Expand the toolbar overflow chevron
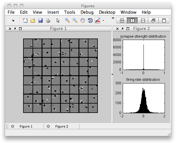The height and width of the screenshot is (143, 176). pos(113,18)
